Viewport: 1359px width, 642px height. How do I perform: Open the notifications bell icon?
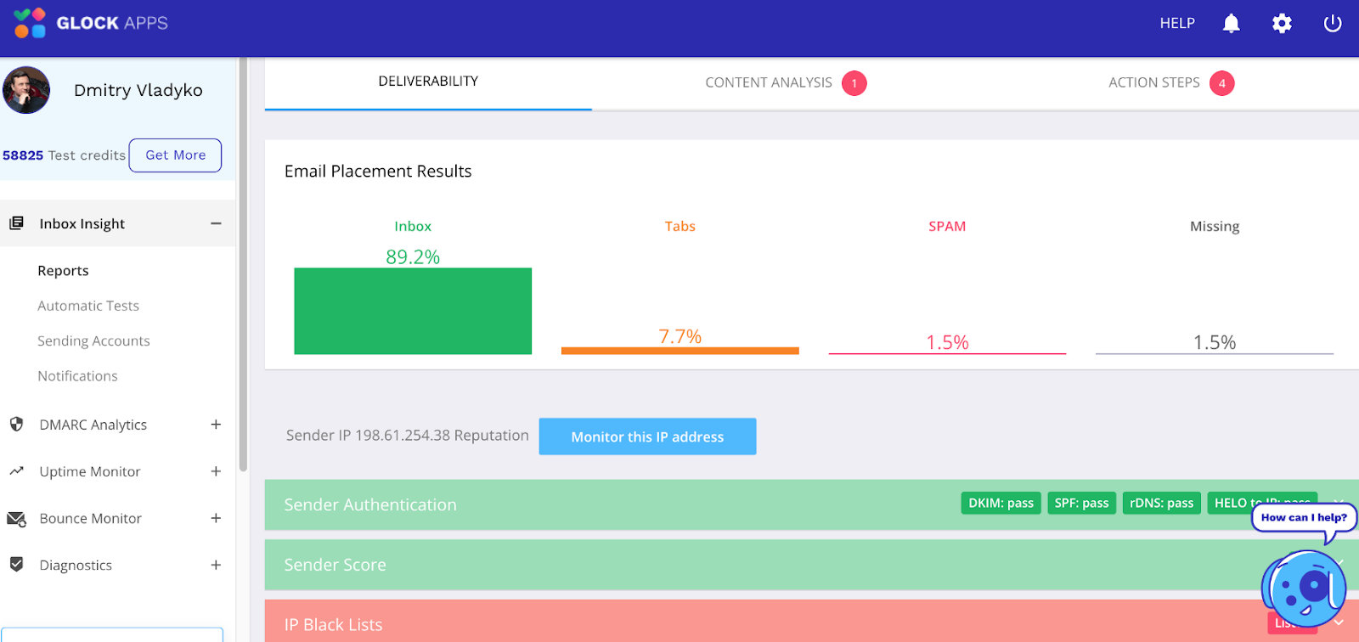coord(1231,24)
